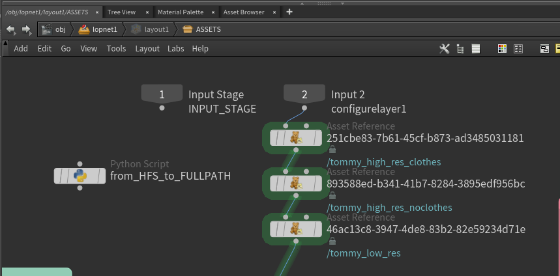Open the Add menu

click(x=21, y=49)
